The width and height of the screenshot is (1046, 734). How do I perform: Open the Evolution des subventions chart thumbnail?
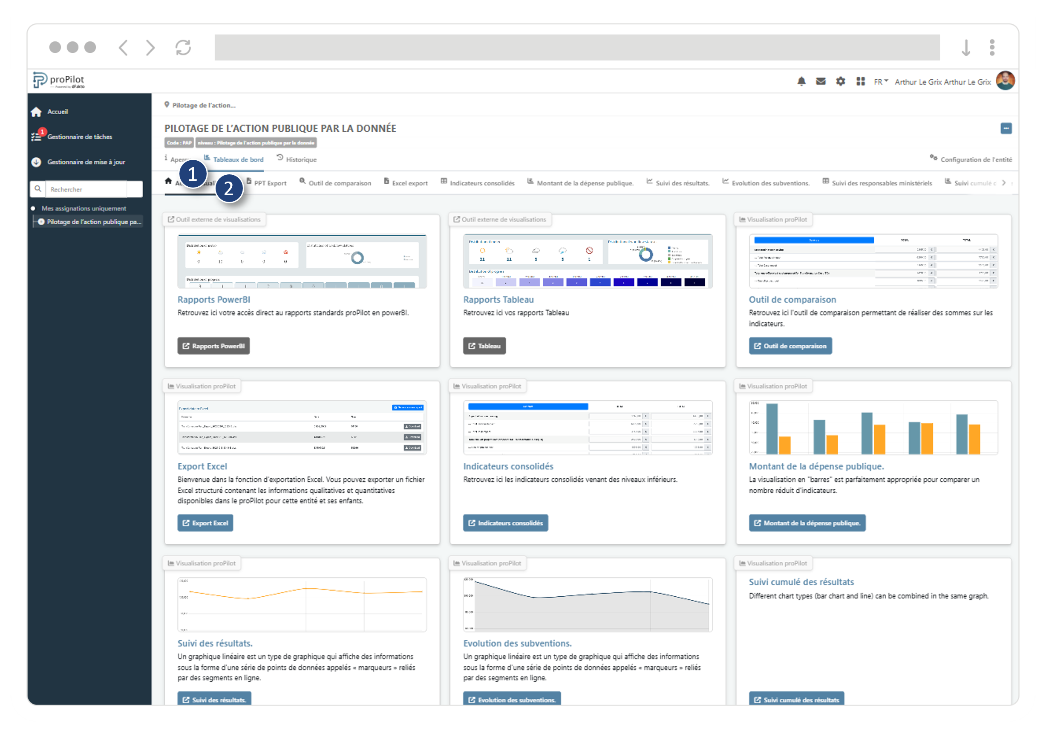click(588, 604)
